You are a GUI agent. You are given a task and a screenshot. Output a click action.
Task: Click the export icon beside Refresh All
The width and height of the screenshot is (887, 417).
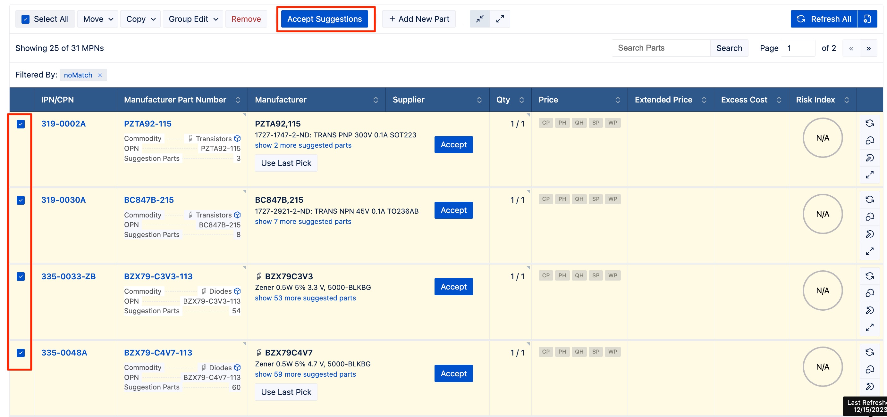(867, 19)
